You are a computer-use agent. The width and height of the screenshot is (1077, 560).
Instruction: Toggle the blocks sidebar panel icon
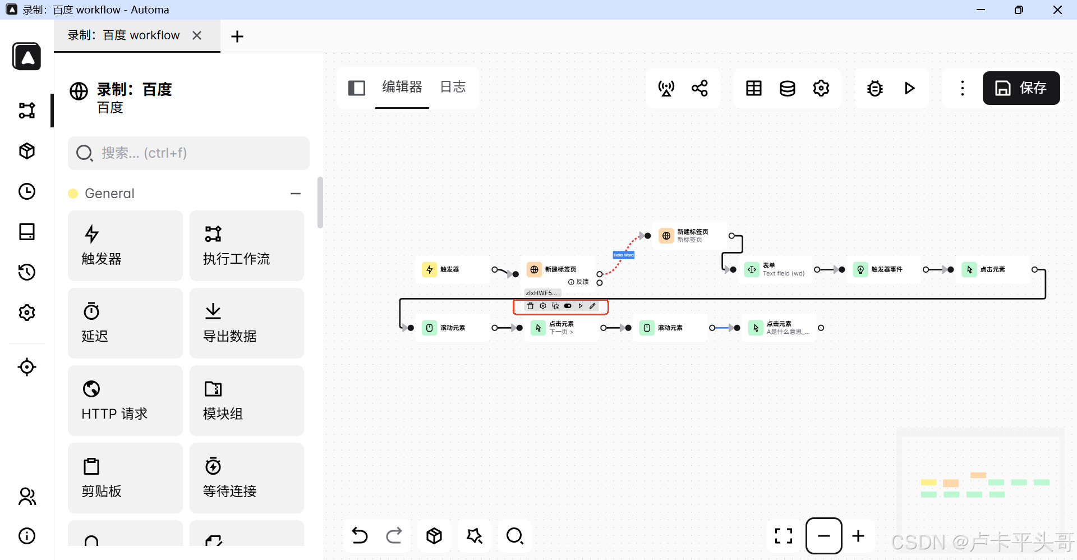pyautogui.click(x=357, y=88)
